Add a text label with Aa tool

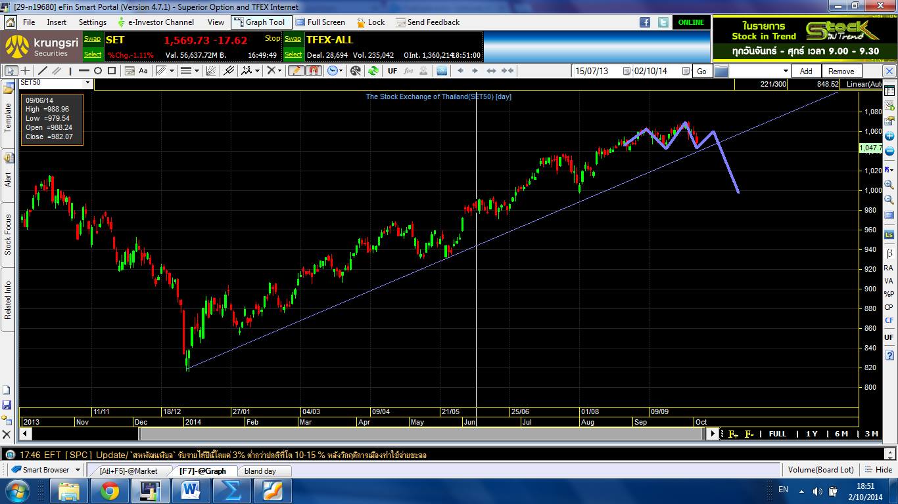(x=143, y=71)
